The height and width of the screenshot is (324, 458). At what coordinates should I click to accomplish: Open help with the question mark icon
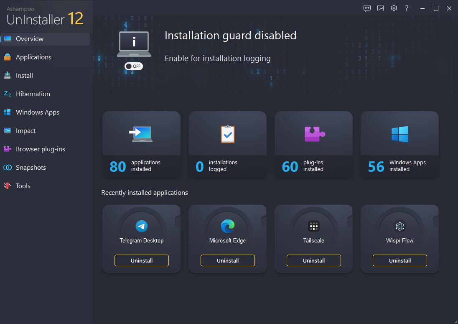[407, 8]
